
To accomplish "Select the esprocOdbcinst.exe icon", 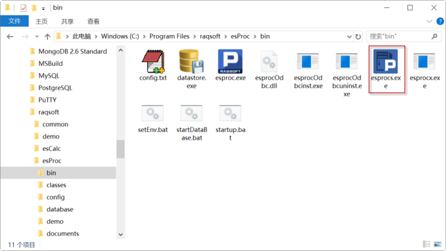I will 308,61.
